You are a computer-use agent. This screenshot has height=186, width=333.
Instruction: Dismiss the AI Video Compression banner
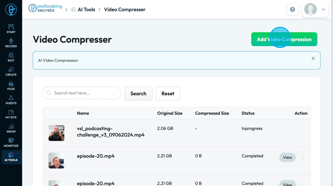point(313,59)
